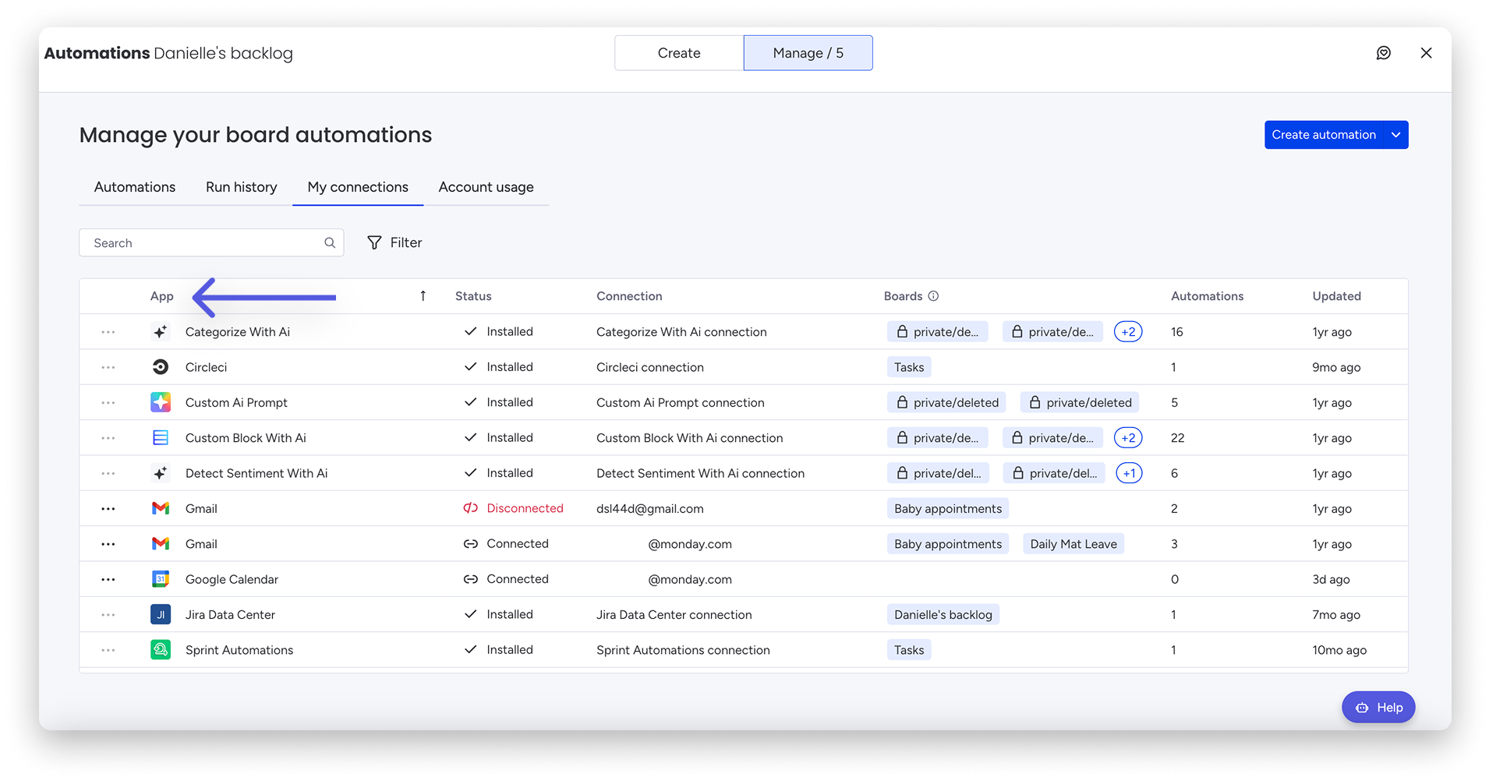This screenshot has height=781, width=1489.
Task: Switch to the Run history tab
Action: (242, 187)
